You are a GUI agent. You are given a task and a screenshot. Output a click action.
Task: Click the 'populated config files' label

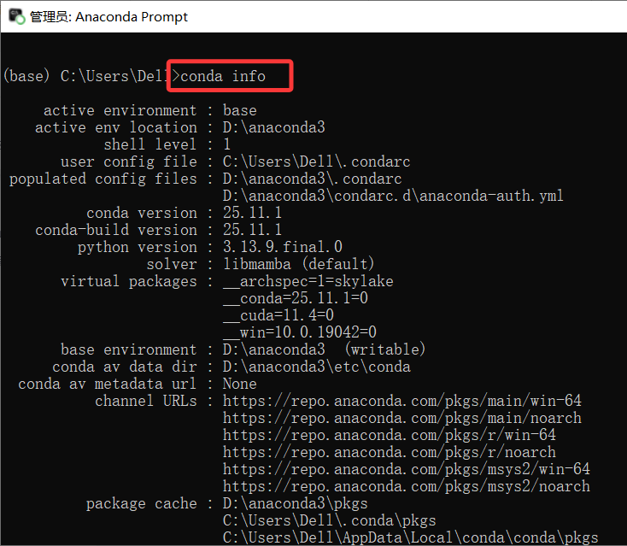click(103, 179)
